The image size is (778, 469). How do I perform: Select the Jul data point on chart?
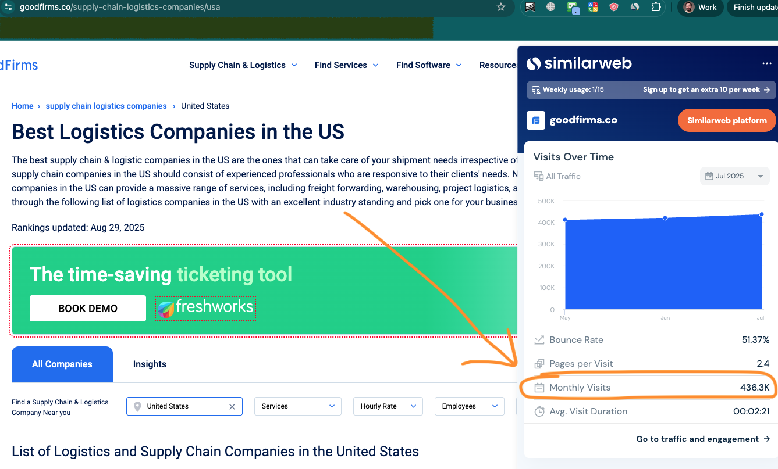[x=762, y=214]
